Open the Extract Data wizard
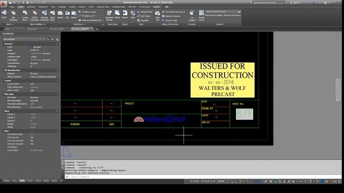344x193 pixels. pyautogui.click(x=170, y=20)
